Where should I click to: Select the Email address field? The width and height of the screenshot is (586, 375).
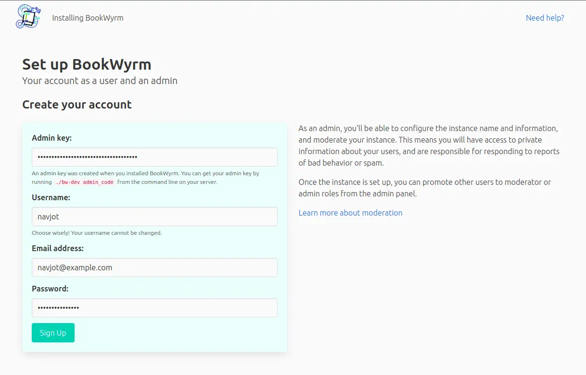pyautogui.click(x=154, y=267)
